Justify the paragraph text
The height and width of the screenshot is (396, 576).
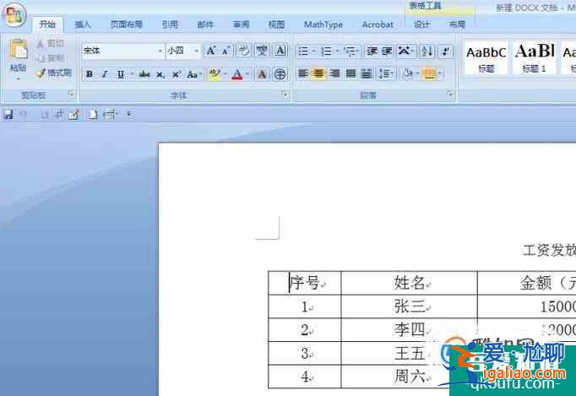click(350, 73)
